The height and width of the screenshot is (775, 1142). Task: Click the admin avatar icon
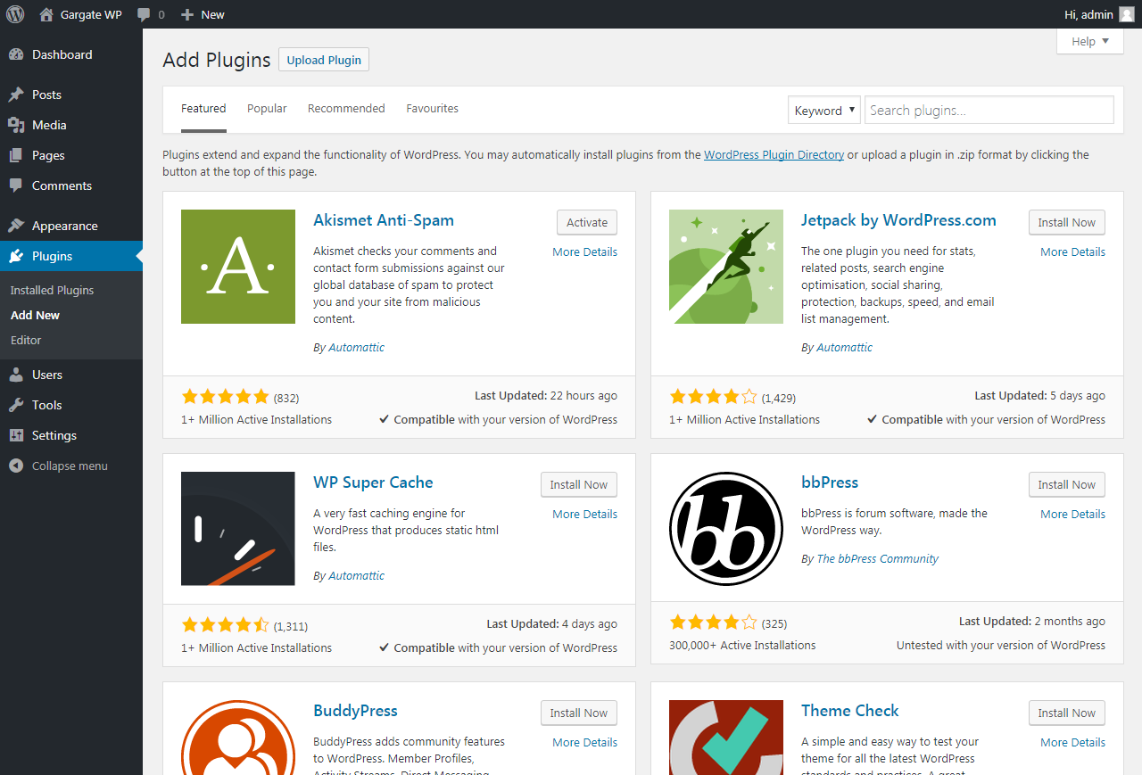[1127, 14]
